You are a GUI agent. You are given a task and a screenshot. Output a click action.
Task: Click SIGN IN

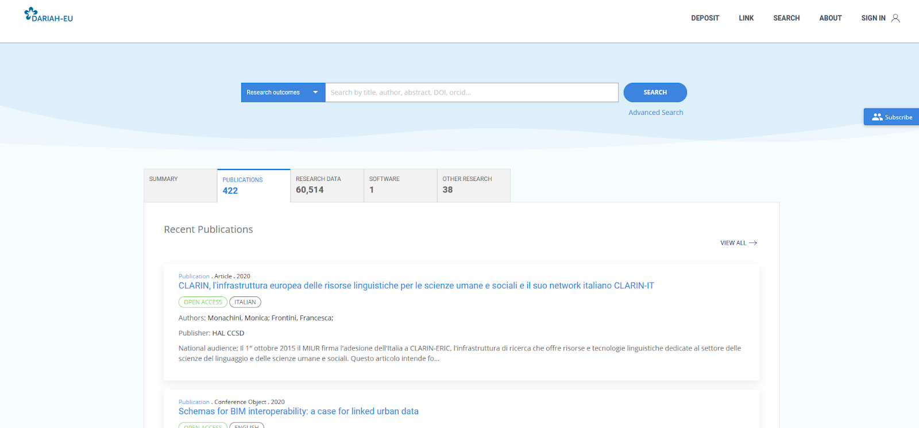(x=873, y=18)
